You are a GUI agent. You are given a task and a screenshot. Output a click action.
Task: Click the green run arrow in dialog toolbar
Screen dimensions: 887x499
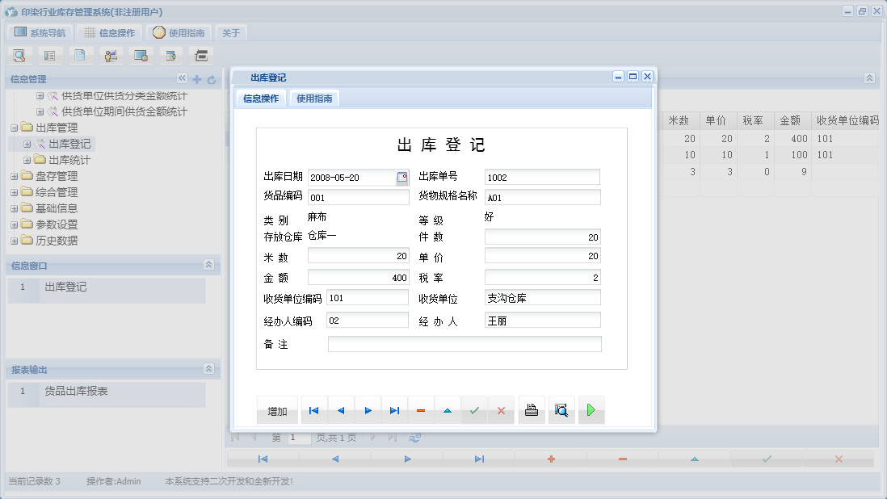[591, 410]
